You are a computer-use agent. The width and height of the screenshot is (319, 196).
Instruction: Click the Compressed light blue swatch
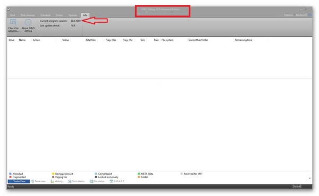96,174
